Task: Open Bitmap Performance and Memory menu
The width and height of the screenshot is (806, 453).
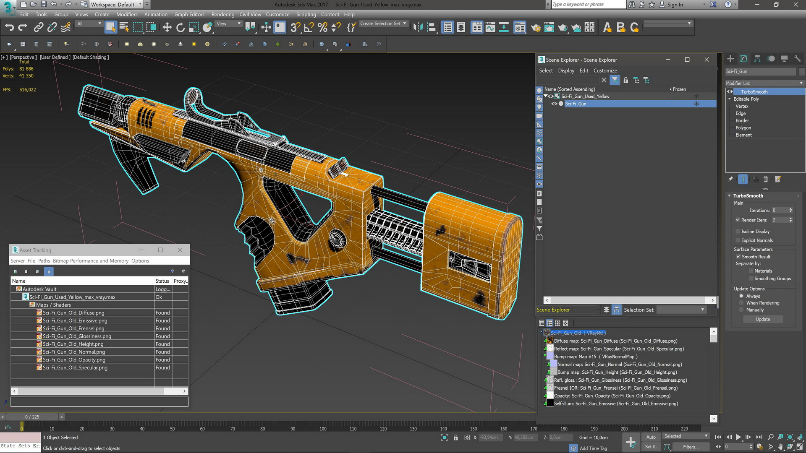Action: pyautogui.click(x=91, y=261)
